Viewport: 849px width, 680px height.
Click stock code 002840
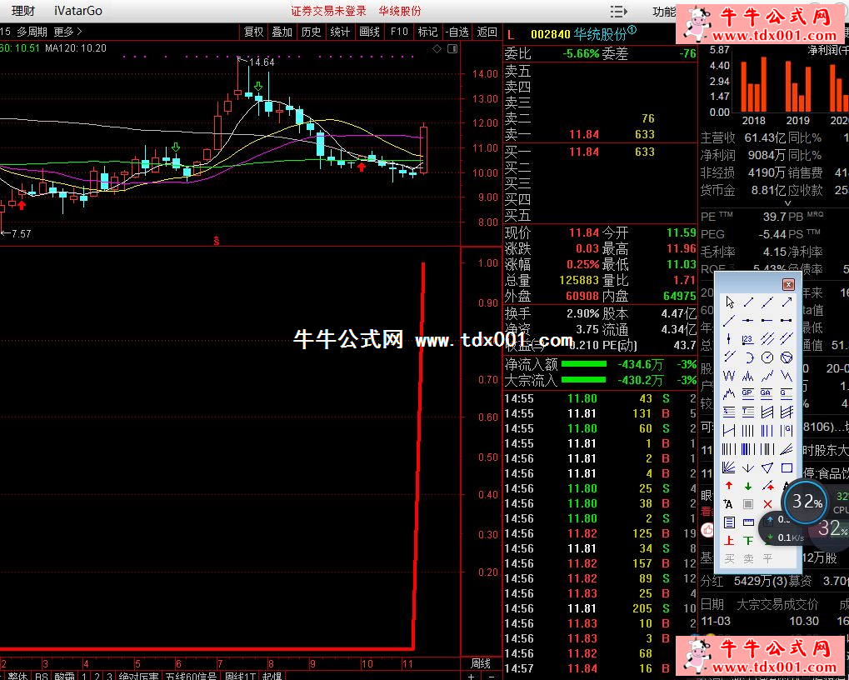pyautogui.click(x=550, y=35)
